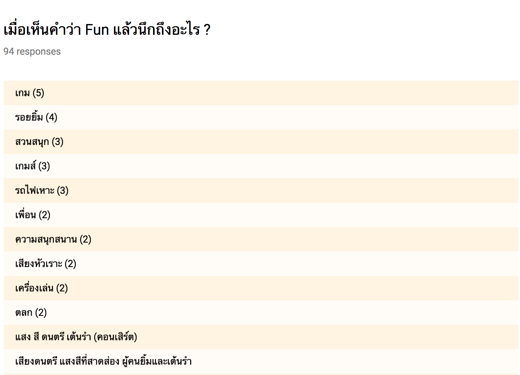
Task: Click the word "Fun" in the question title
Action: 97,30
